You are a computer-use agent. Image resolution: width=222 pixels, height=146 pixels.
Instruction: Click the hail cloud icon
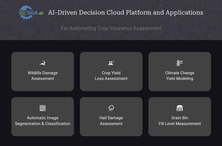[111, 108]
